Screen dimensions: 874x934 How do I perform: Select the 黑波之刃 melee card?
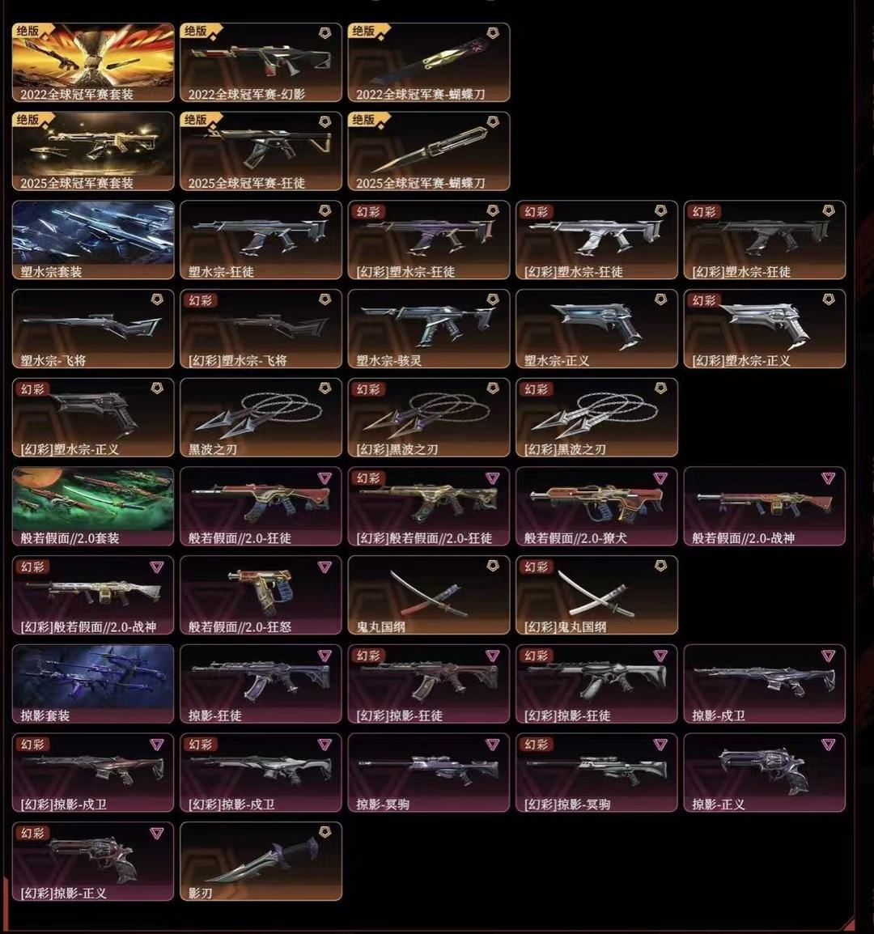(261, 418)
